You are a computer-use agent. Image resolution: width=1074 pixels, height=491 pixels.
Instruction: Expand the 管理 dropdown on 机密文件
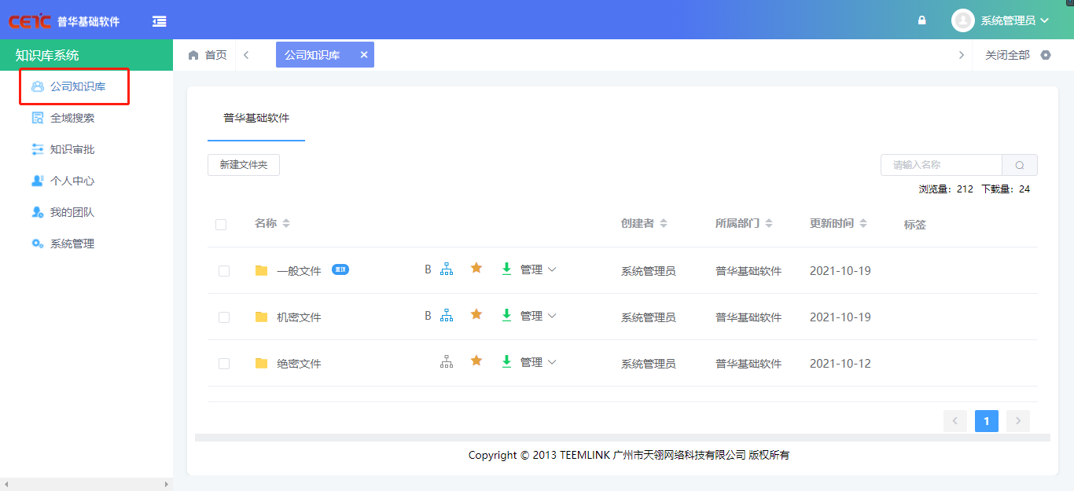point(539,316)
